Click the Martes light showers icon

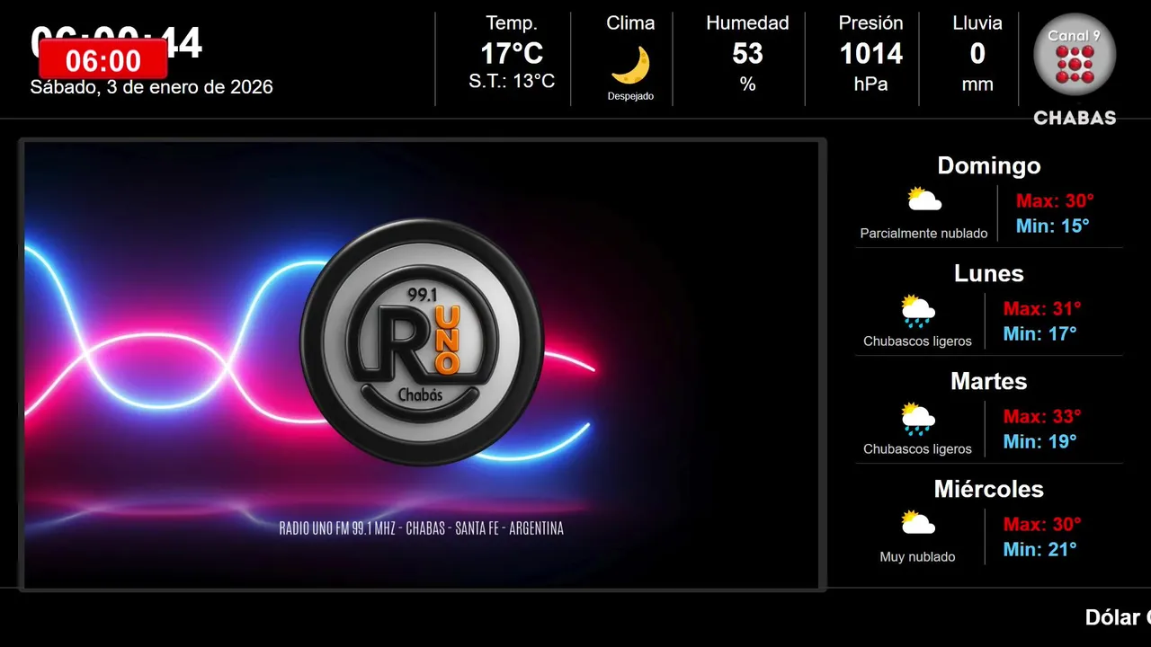click(x=918, y=418)
